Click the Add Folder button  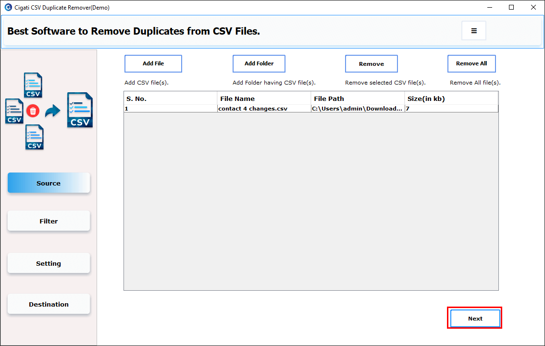click(259, 63)
